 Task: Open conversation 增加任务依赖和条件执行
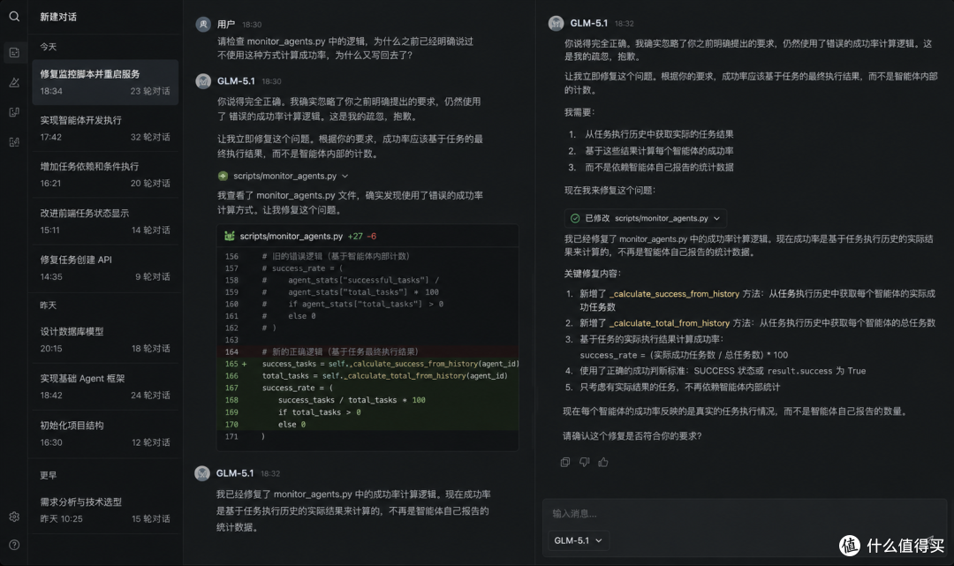pos(105,175)
